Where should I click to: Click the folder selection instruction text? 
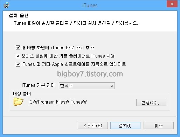(x=75, y=23)
